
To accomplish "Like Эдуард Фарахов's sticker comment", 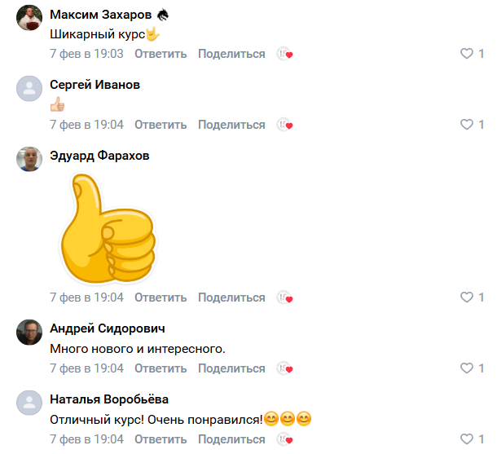I will [x=467, y=298].
